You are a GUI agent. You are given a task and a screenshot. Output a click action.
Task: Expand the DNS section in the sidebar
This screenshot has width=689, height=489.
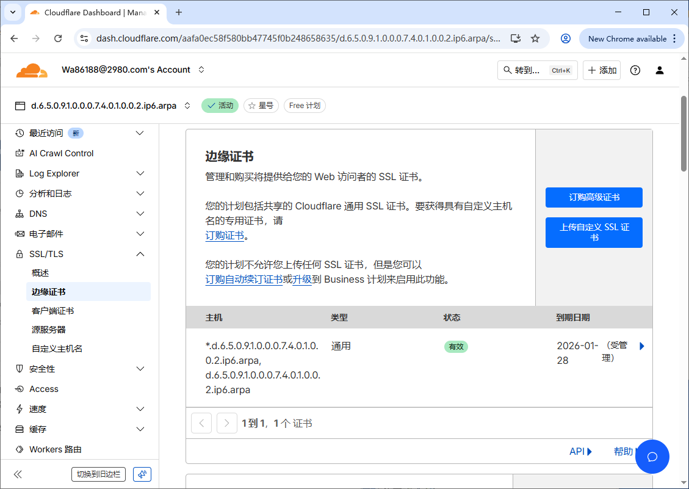tap(139, 213)
